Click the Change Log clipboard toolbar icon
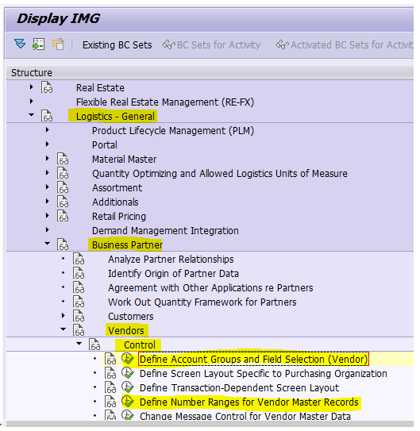 [x=58, y=44]
